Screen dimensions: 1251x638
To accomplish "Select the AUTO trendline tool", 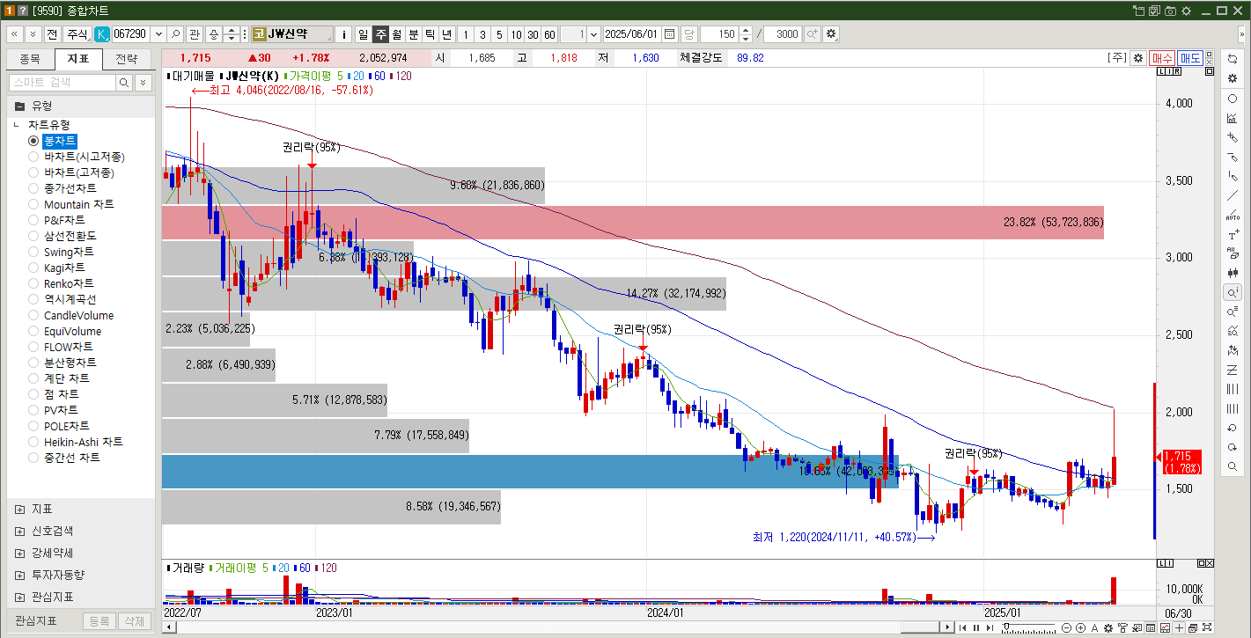I will click(x=1233, y=215).
